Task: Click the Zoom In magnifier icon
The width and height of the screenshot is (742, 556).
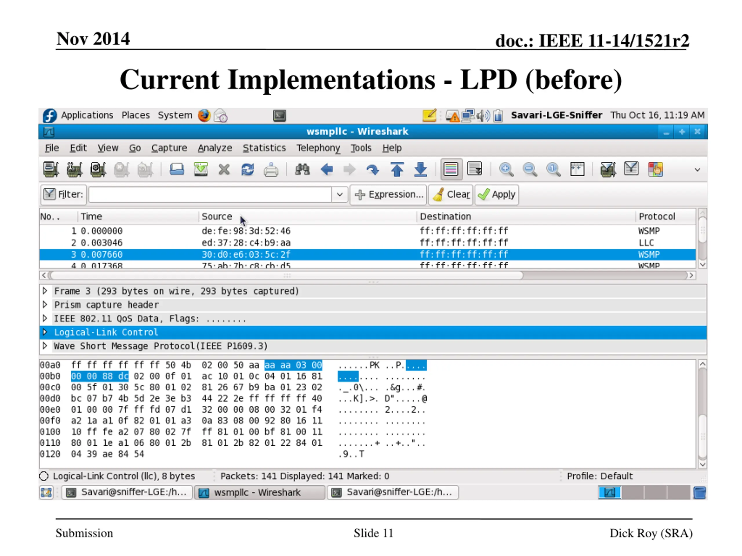Action: click(x=506, y=169)
